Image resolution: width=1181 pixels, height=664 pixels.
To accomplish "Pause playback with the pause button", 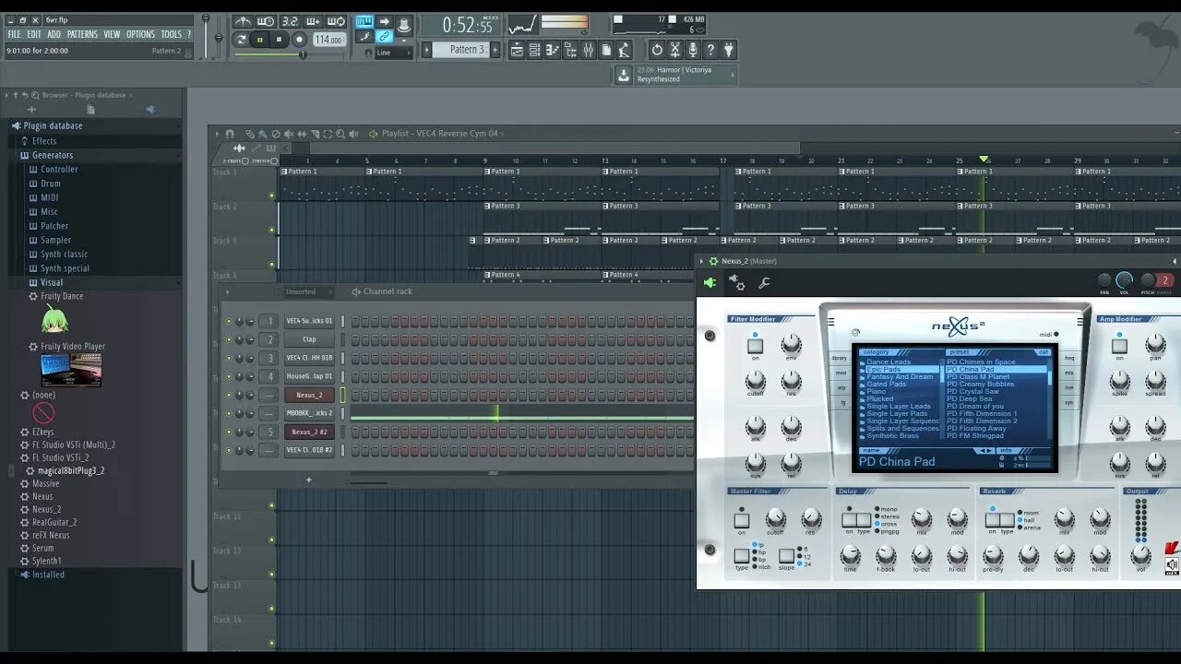I will click(260, 40).
